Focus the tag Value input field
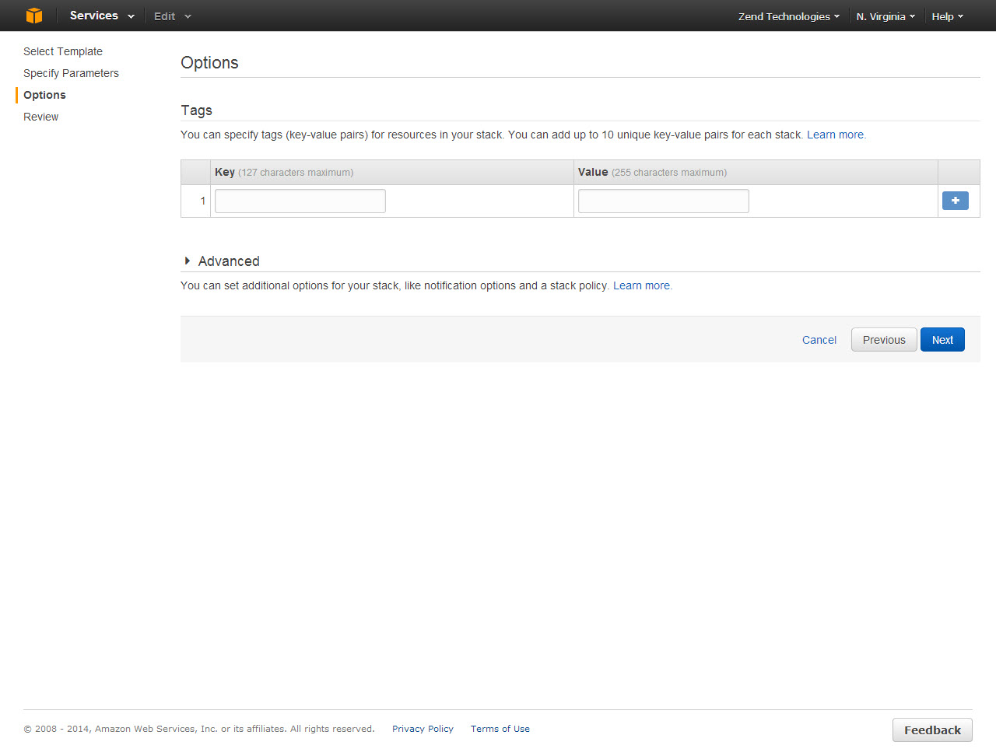This screenshot has height=749, width=996. (663, 201)
